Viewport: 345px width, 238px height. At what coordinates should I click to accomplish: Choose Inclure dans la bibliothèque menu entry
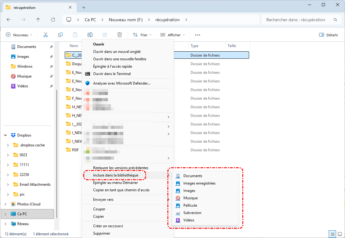tap(115, 175)
